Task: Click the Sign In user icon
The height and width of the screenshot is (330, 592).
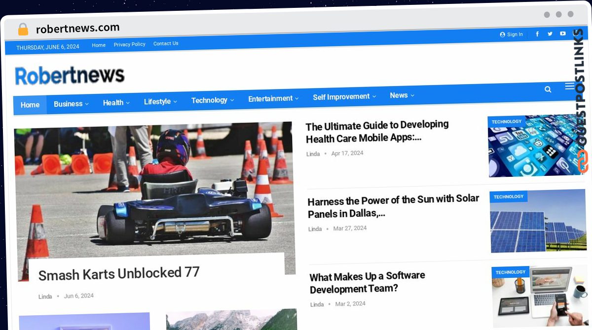Action: pos(503,34)
